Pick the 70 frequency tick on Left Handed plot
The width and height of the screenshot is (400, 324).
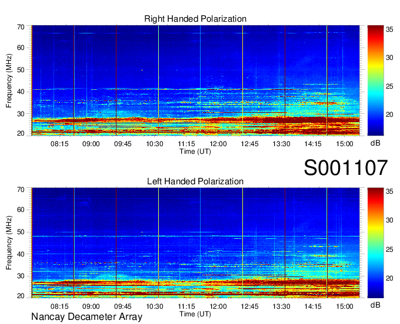pyautogui.click(x=21, y=190)
